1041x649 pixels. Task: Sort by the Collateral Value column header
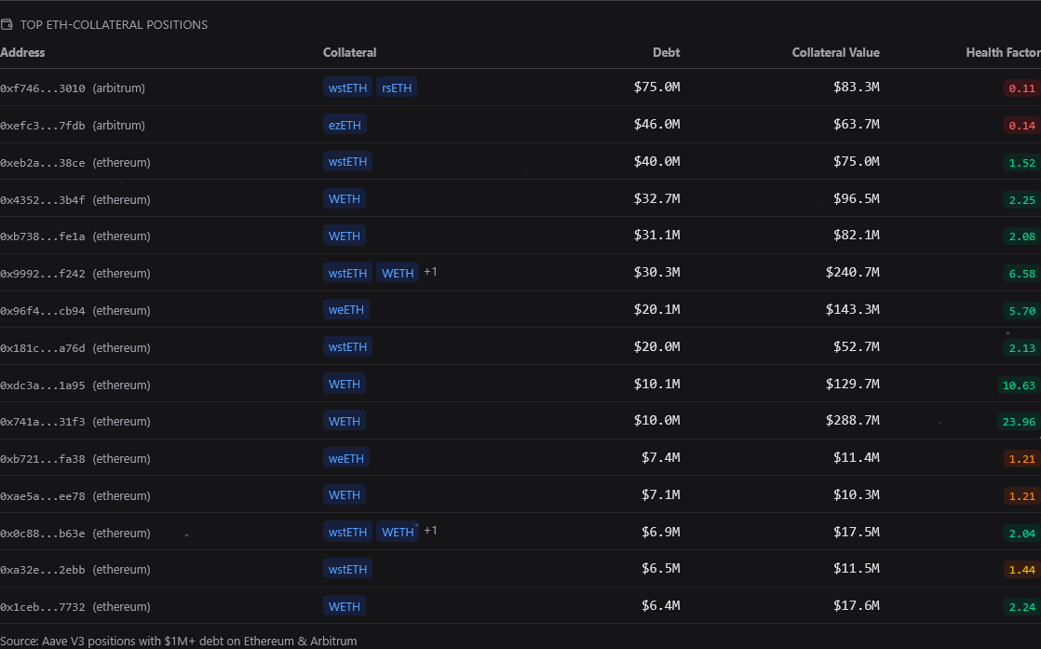click(835, 53)
